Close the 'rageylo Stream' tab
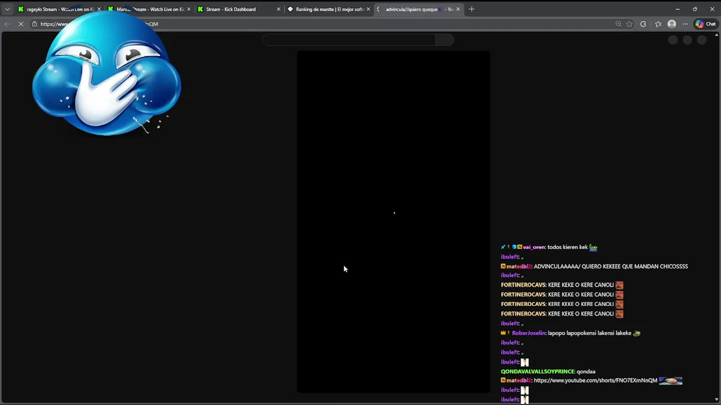The height and width of the screenshot is (405, 721). [99, 9]
